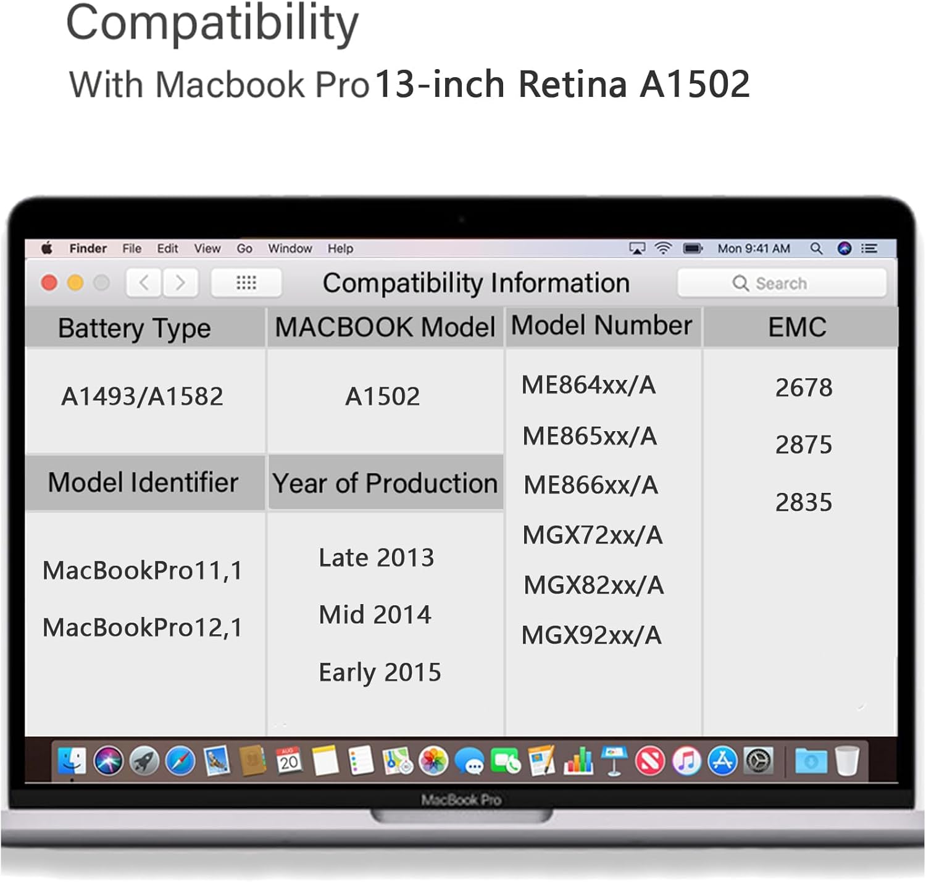Select model number ME866xx/A
The height and width of the screenshot is (882, 926).
[591, 485]
